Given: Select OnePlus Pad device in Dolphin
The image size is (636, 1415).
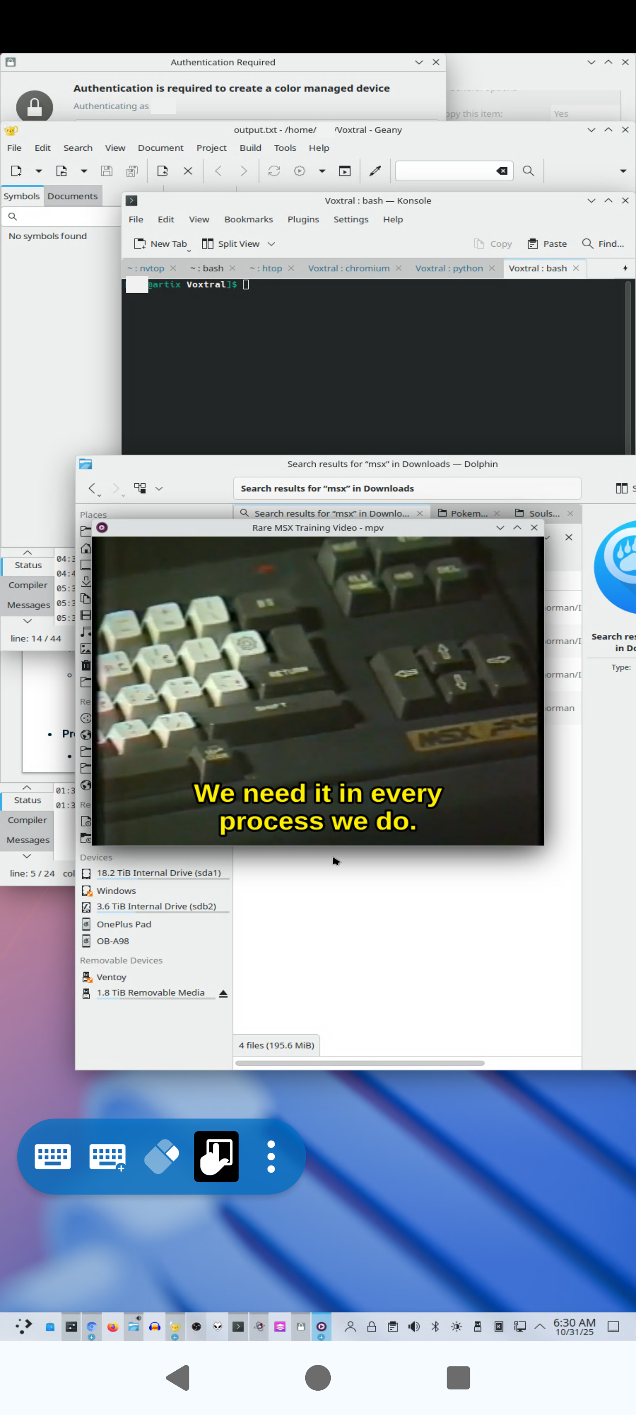Looking at the screenshot, I should (x=154, y=925).
